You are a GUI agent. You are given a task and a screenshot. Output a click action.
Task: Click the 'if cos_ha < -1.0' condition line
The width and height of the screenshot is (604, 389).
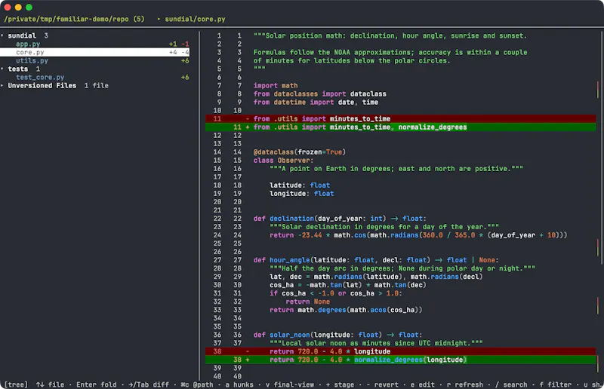[336, 293]
